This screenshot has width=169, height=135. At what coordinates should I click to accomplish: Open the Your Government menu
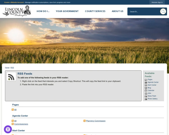[67, 11]
